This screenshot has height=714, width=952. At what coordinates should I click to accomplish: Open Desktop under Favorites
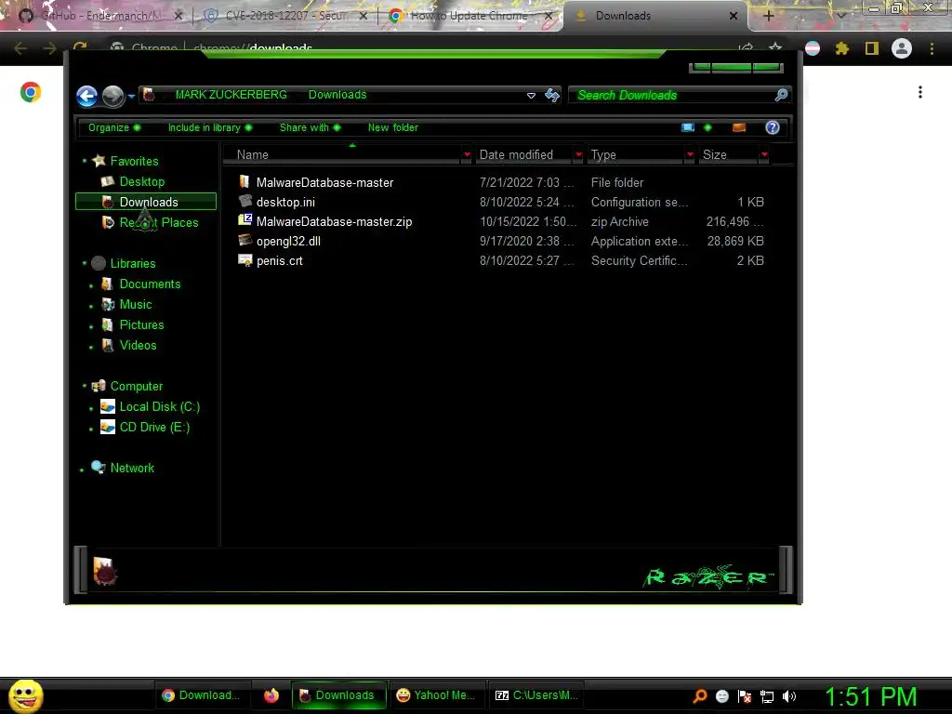pyautogui.click(x=141, y=181)
